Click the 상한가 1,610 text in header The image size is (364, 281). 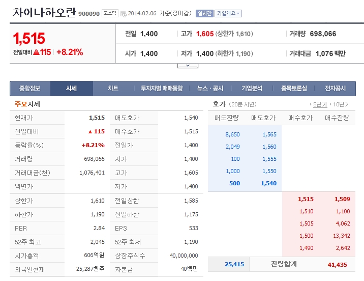(234, 34)
